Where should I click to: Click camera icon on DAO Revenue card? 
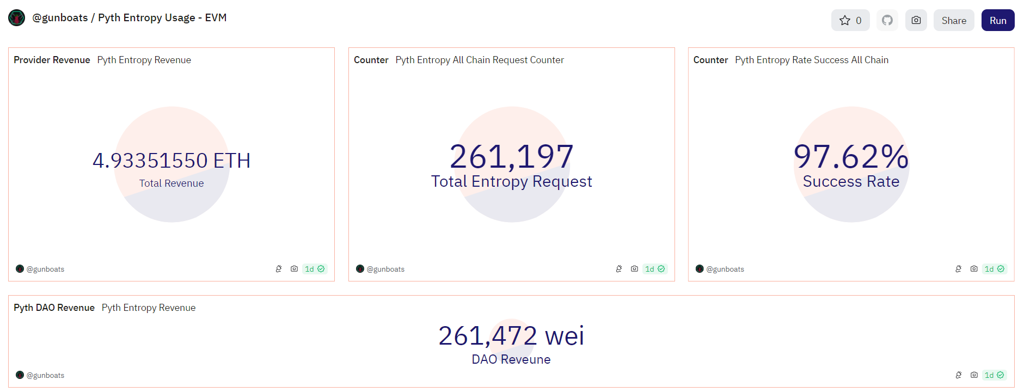[x=974, y=375]
